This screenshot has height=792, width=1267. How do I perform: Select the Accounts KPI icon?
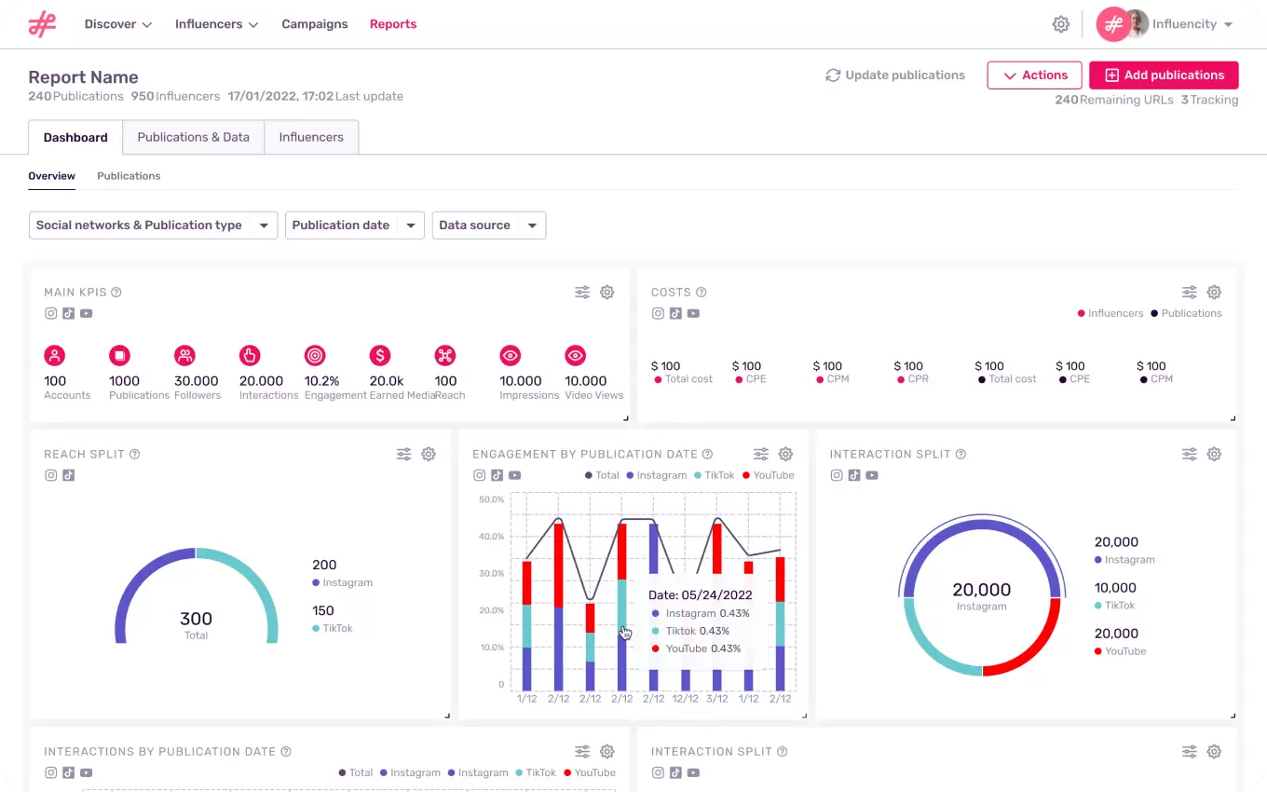pos(54,355)
